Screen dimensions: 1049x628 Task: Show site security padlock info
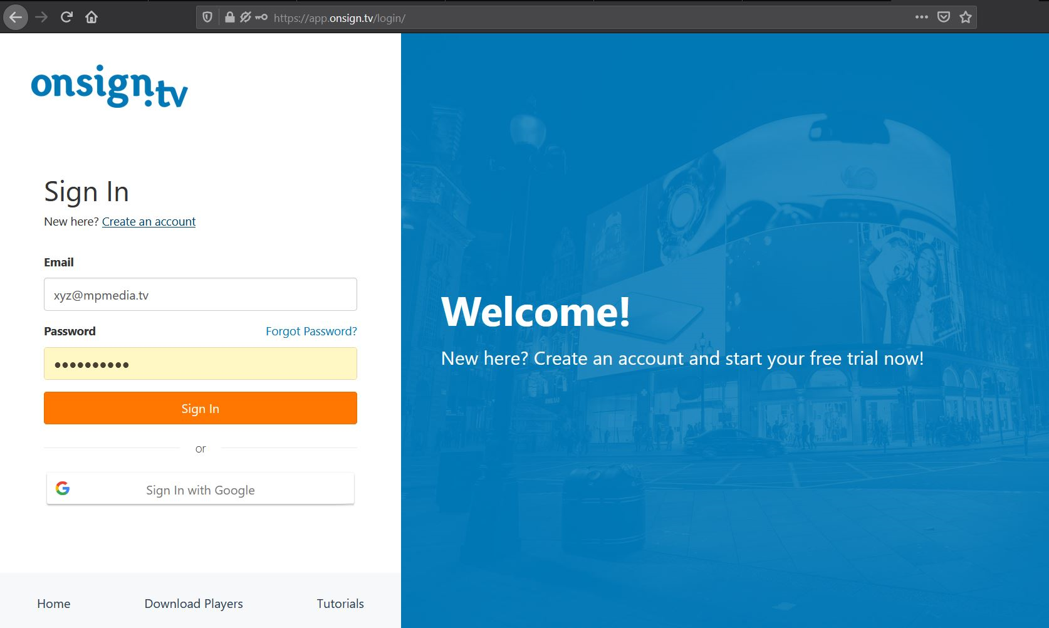[229, 18]
